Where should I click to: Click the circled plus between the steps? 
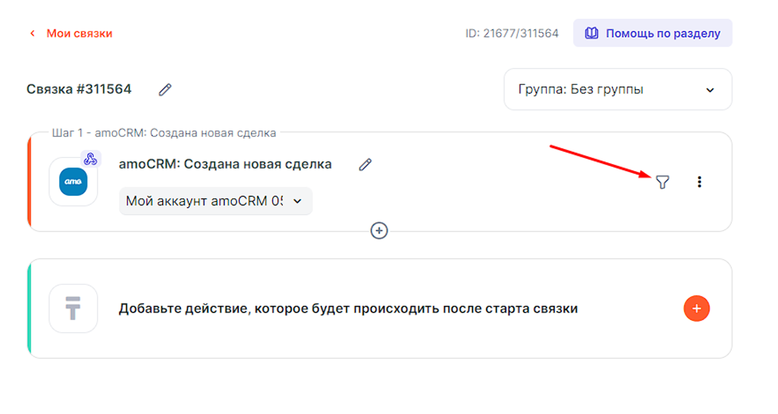[379, 231]
